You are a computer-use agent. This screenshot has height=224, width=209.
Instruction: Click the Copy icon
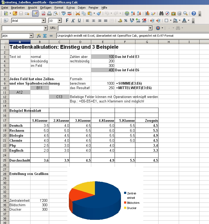click(x=84, y=13)
